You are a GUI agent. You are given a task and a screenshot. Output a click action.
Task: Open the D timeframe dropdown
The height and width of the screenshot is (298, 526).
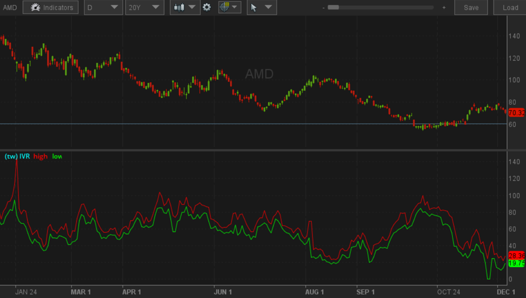pos(103,7)
